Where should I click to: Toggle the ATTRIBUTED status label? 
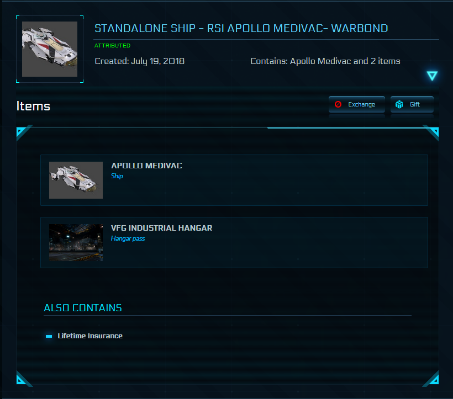(x=112, y=46)
